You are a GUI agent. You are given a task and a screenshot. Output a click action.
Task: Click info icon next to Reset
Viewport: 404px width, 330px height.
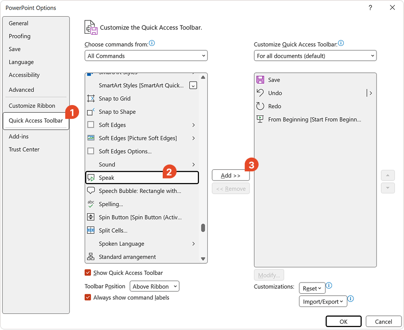(329, 286)
